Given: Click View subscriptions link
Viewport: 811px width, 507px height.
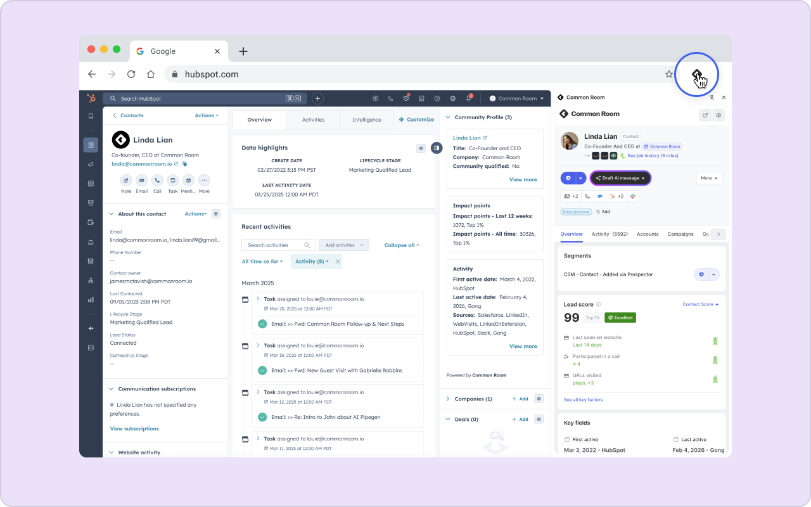Looking at the screenshot, I should click(134, 428).
